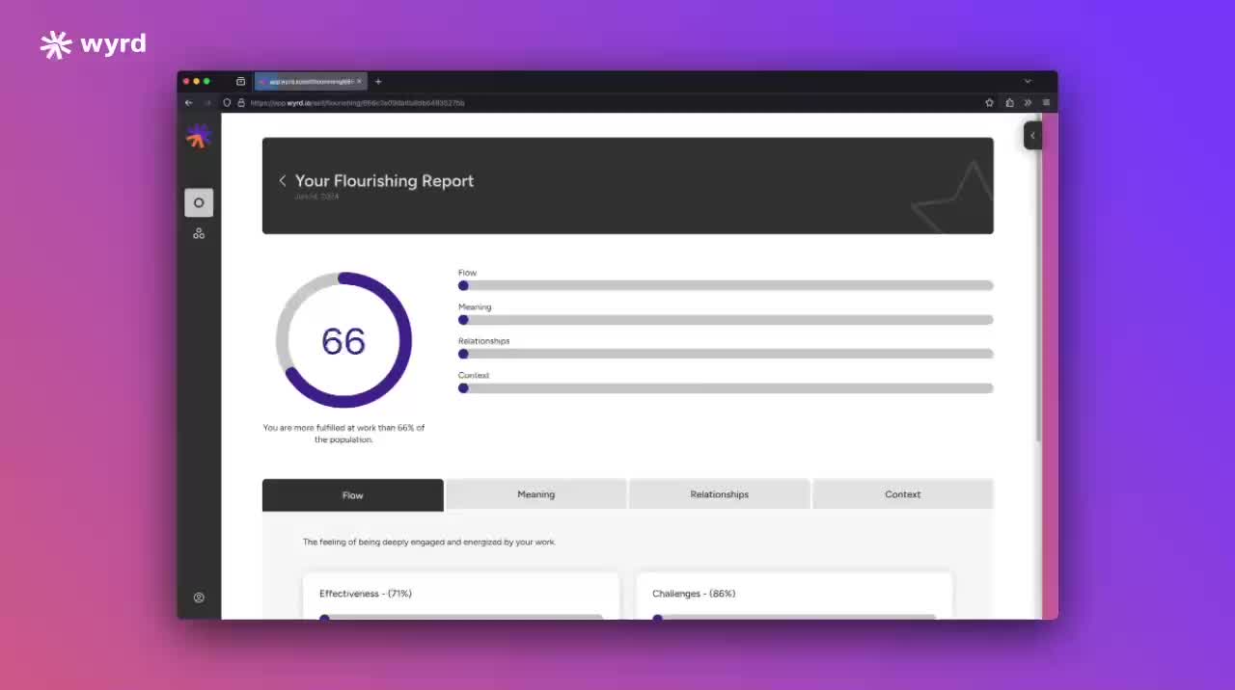Image resolution: width=1235 pixels, height=690 pixels.
Task: Open the list all tabs dropdown arrow
Action: (x=1028, y=82)
